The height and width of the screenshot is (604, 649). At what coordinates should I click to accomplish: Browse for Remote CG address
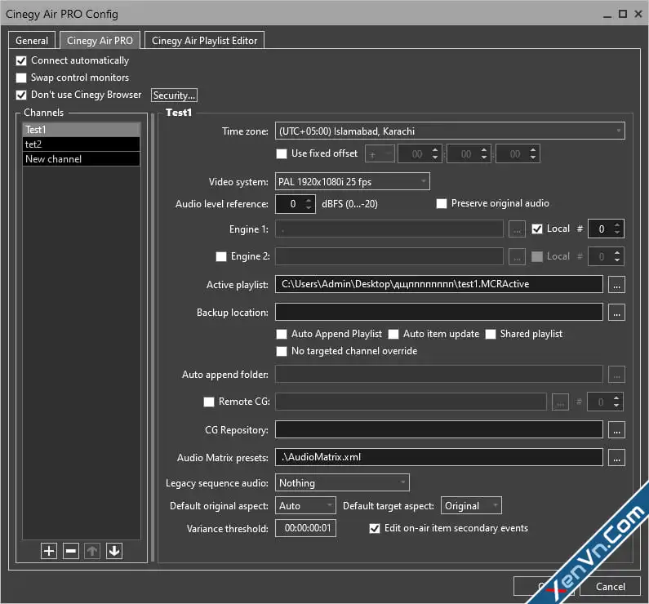pos(560,402)
